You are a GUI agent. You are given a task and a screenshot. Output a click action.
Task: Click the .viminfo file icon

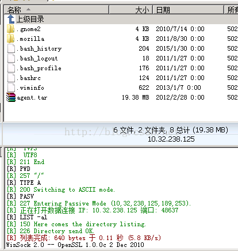pyautogui.click(x=11, y=88)
